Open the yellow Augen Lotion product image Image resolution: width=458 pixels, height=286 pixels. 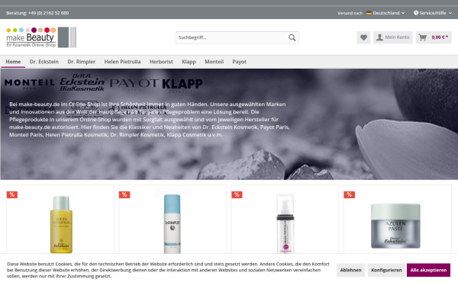coord(61,223)
